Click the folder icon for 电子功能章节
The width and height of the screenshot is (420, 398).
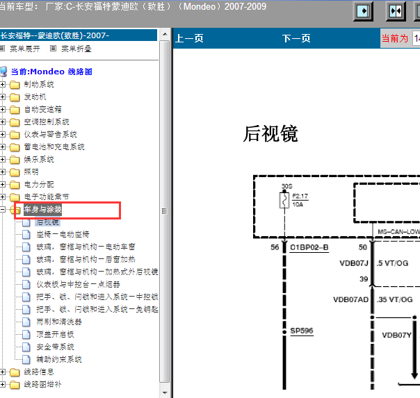tap(15, 197)
